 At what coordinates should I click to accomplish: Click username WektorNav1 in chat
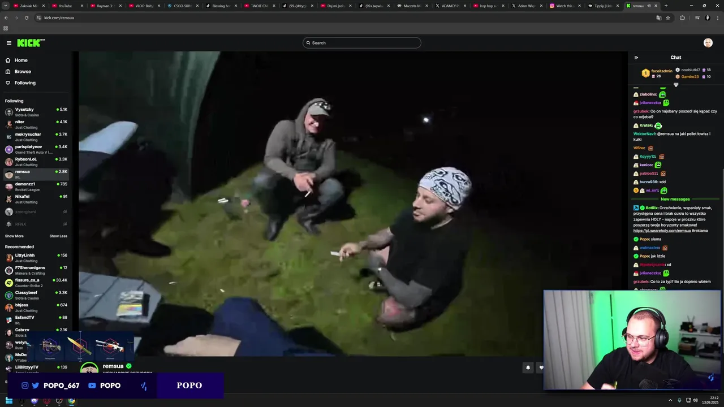[x=644, y=134]
